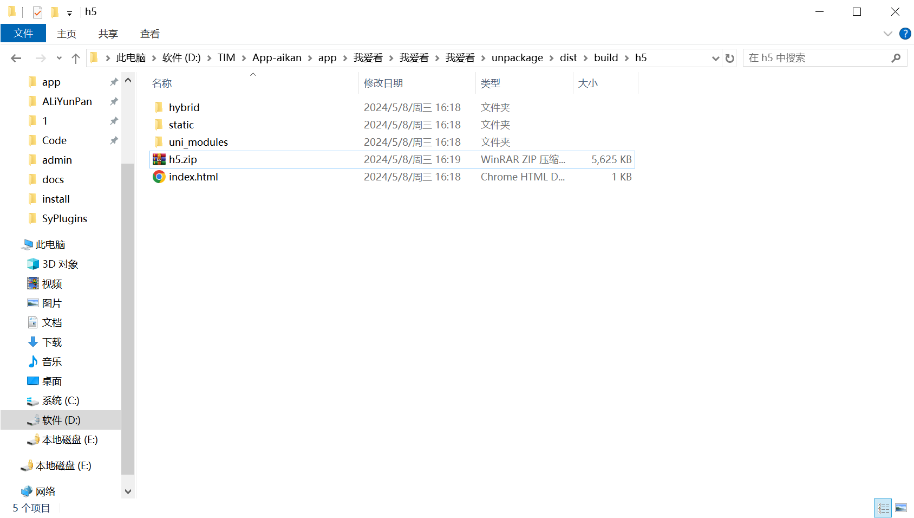
Task: Open the 查看 ribbon tab
Action: [149, 34]
